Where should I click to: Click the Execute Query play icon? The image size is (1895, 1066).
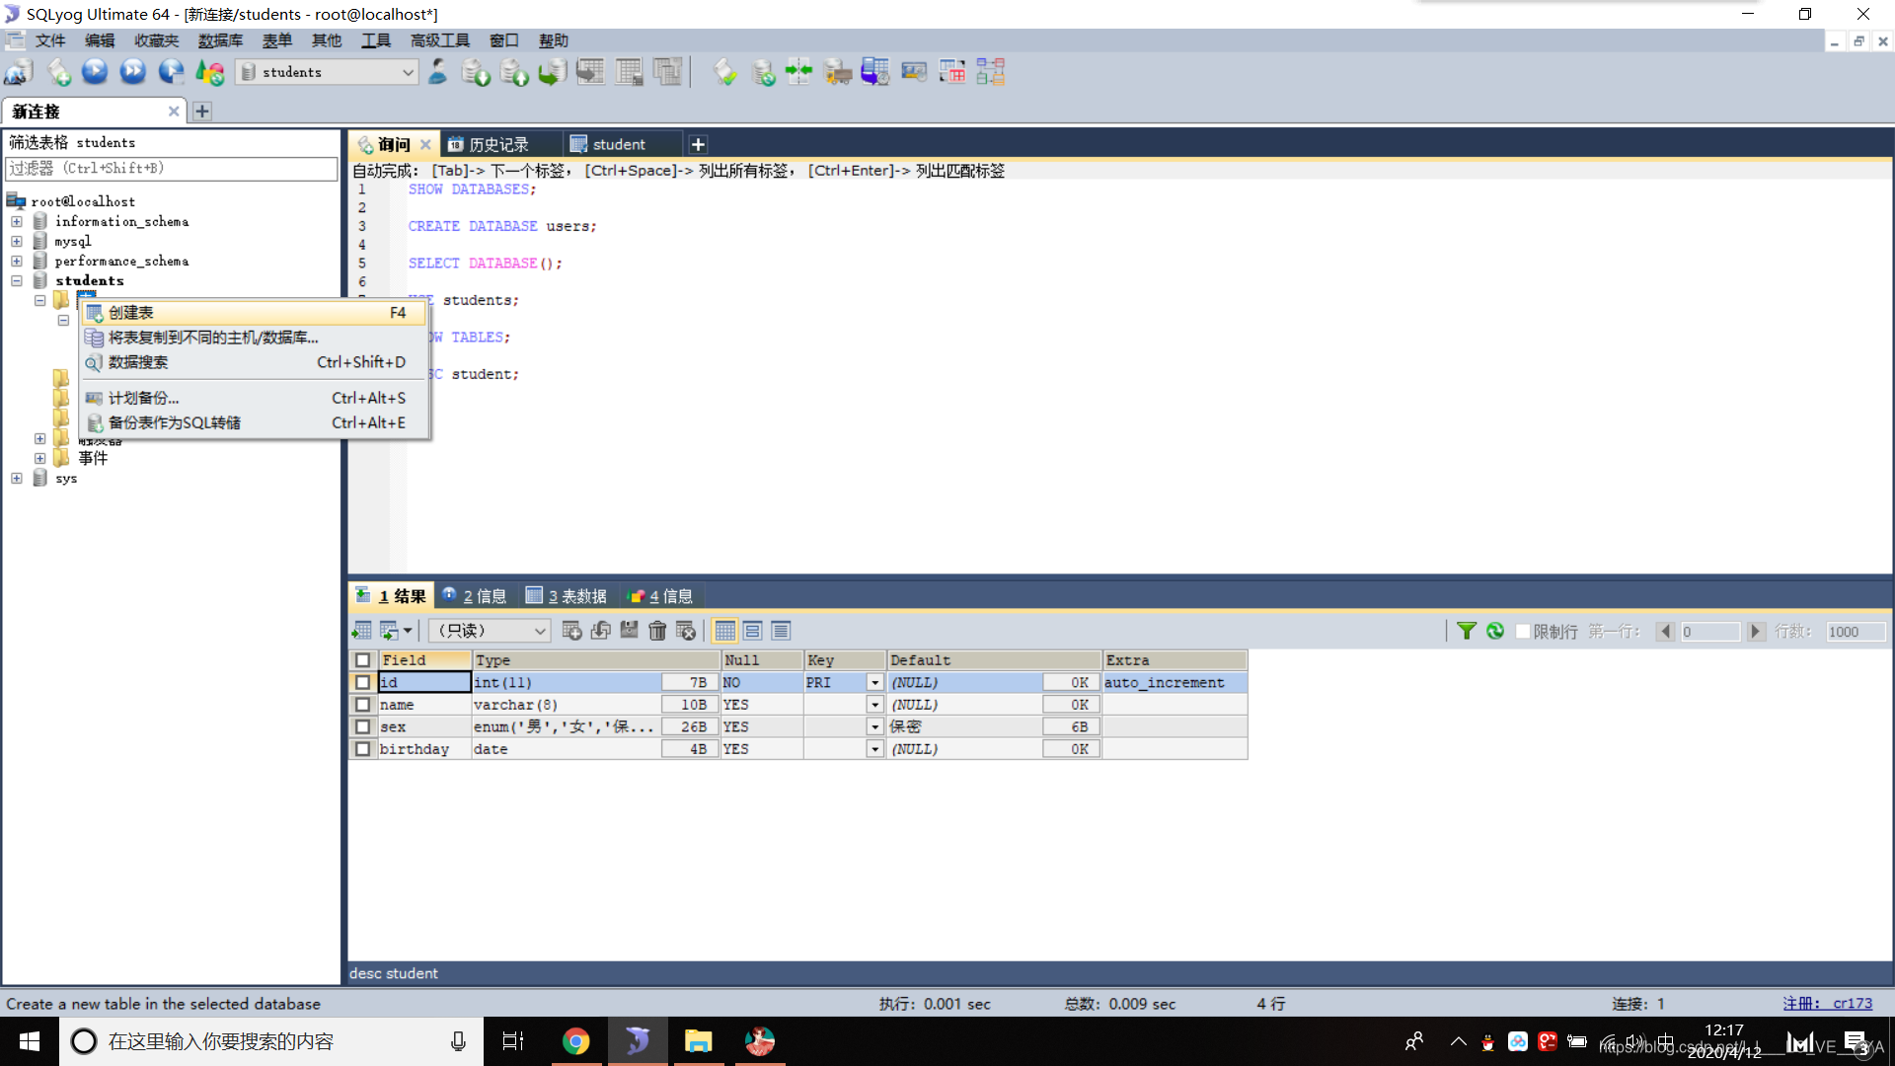95,72
